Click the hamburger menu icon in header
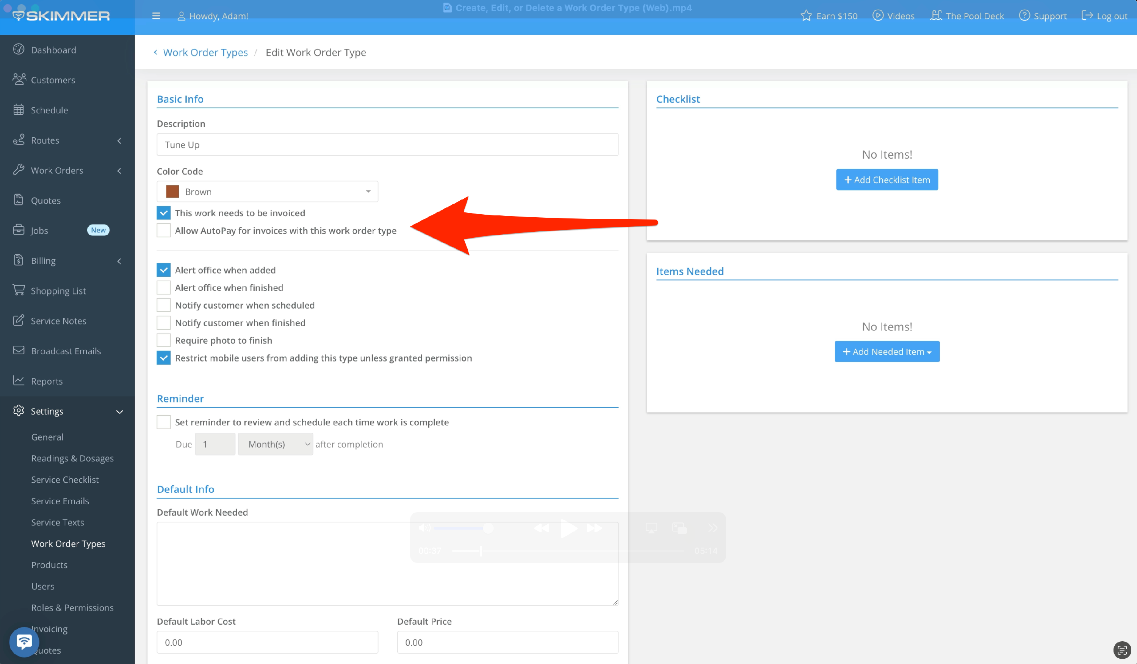The image size is (1137, 664). pyautogui.click(x=156, y=16)
